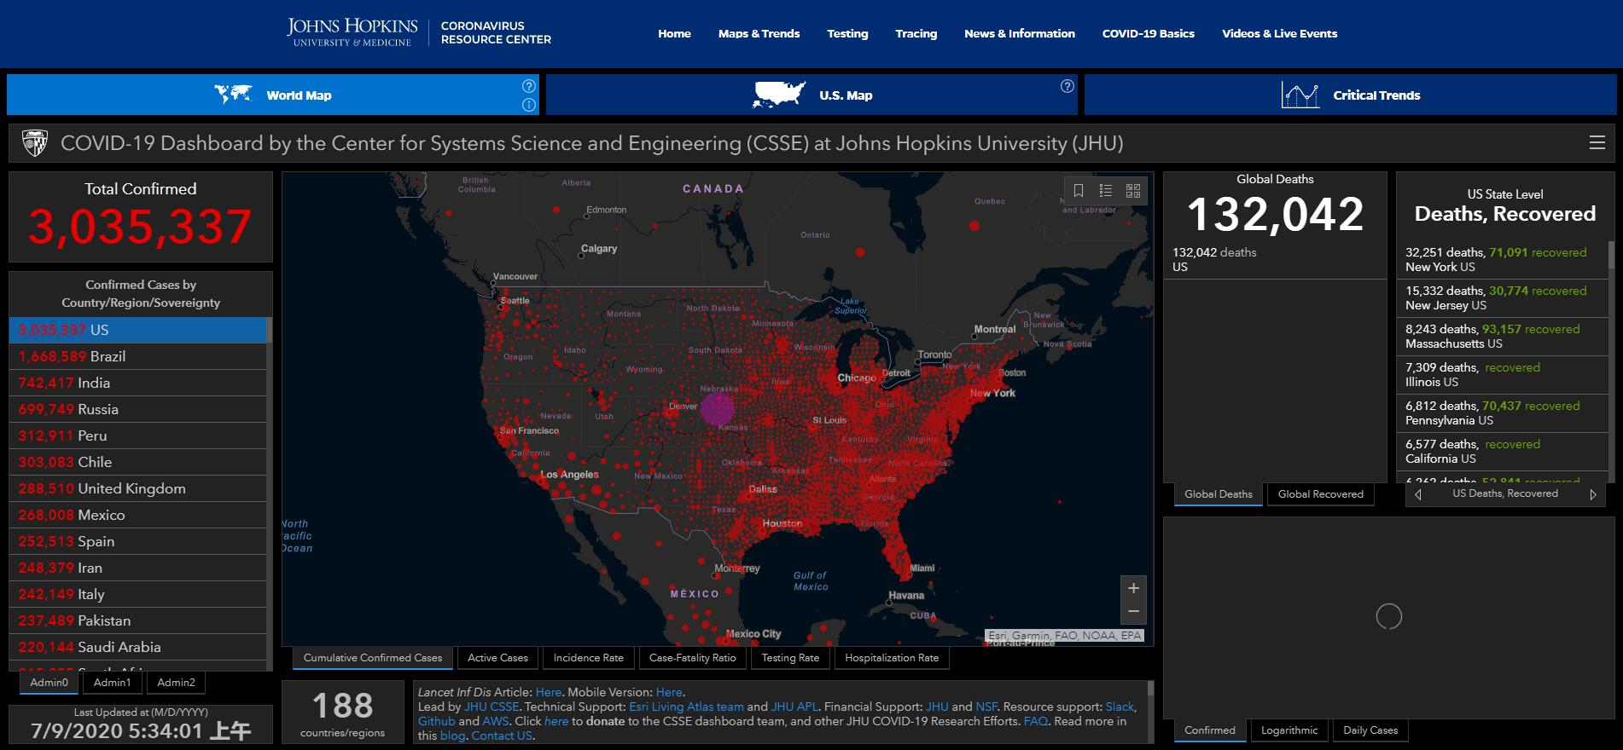1623x750 pixels.
Task: Click the World Map info icon
Action: click(x=529, y=105)
